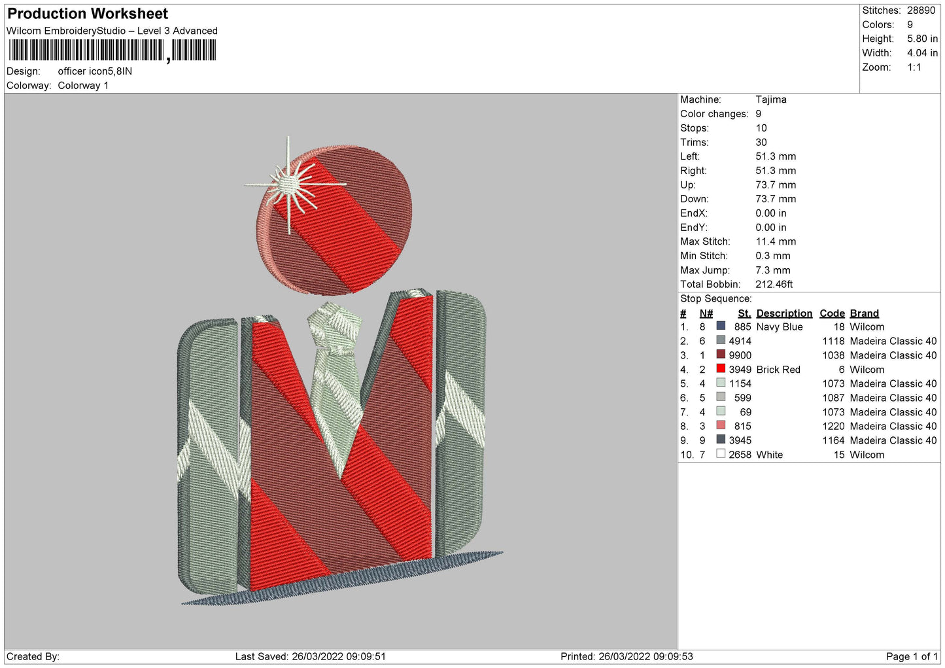Image resolution: width=945 pixels, height=668 pixels.
Task: Click the White color swatch in row 10
Action: (721, 454)
